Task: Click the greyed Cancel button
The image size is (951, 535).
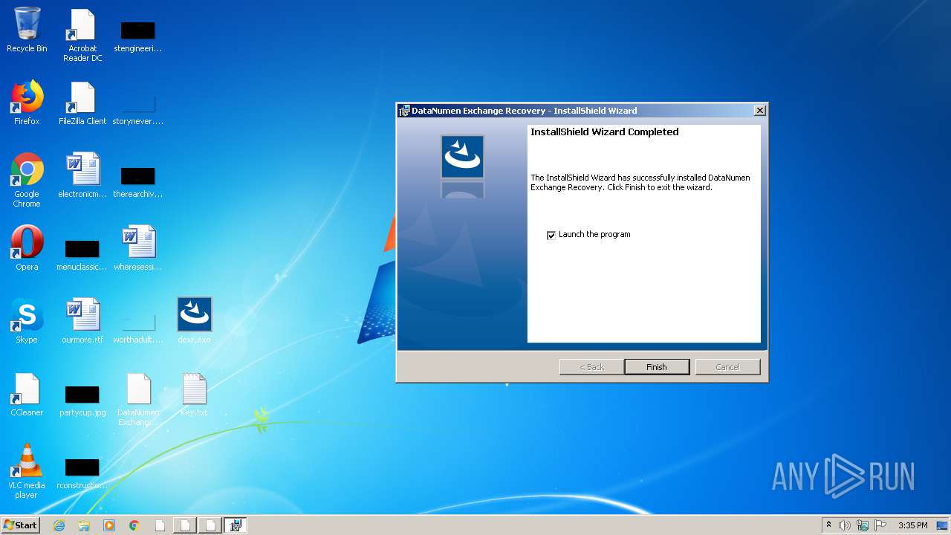Action: [727, 367]
